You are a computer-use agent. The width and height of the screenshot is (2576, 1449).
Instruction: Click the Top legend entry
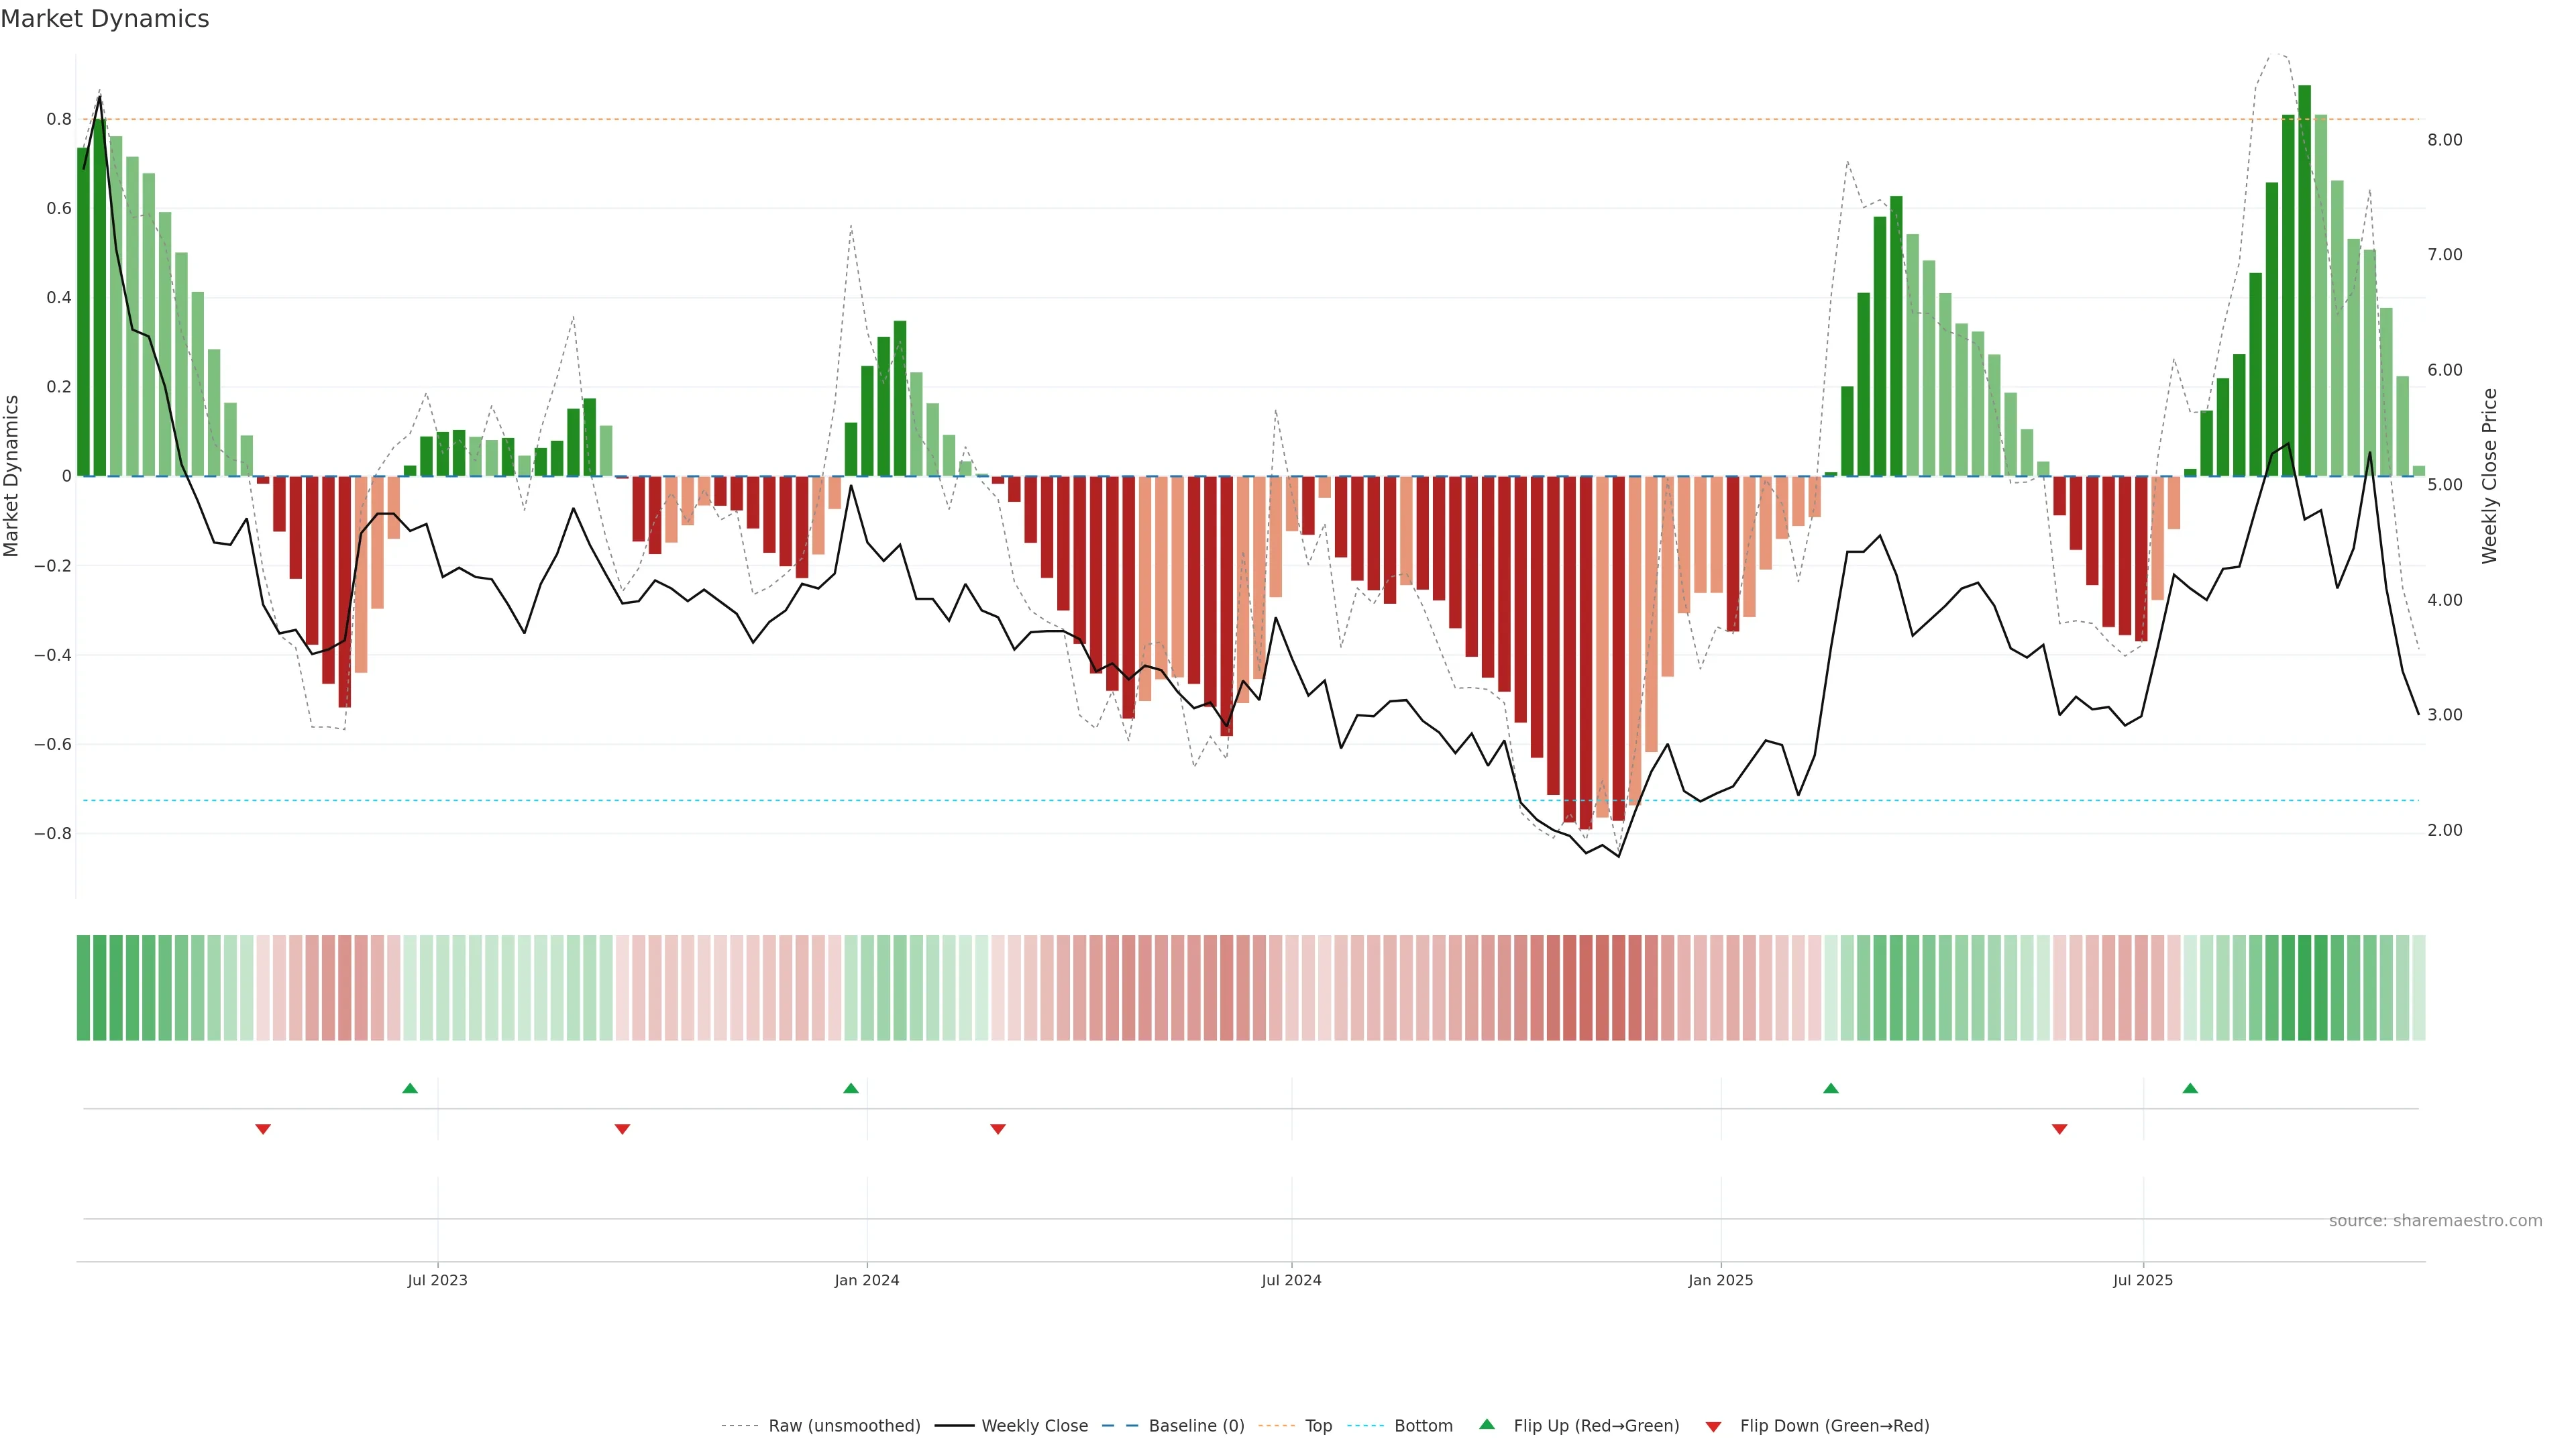1318,1426
